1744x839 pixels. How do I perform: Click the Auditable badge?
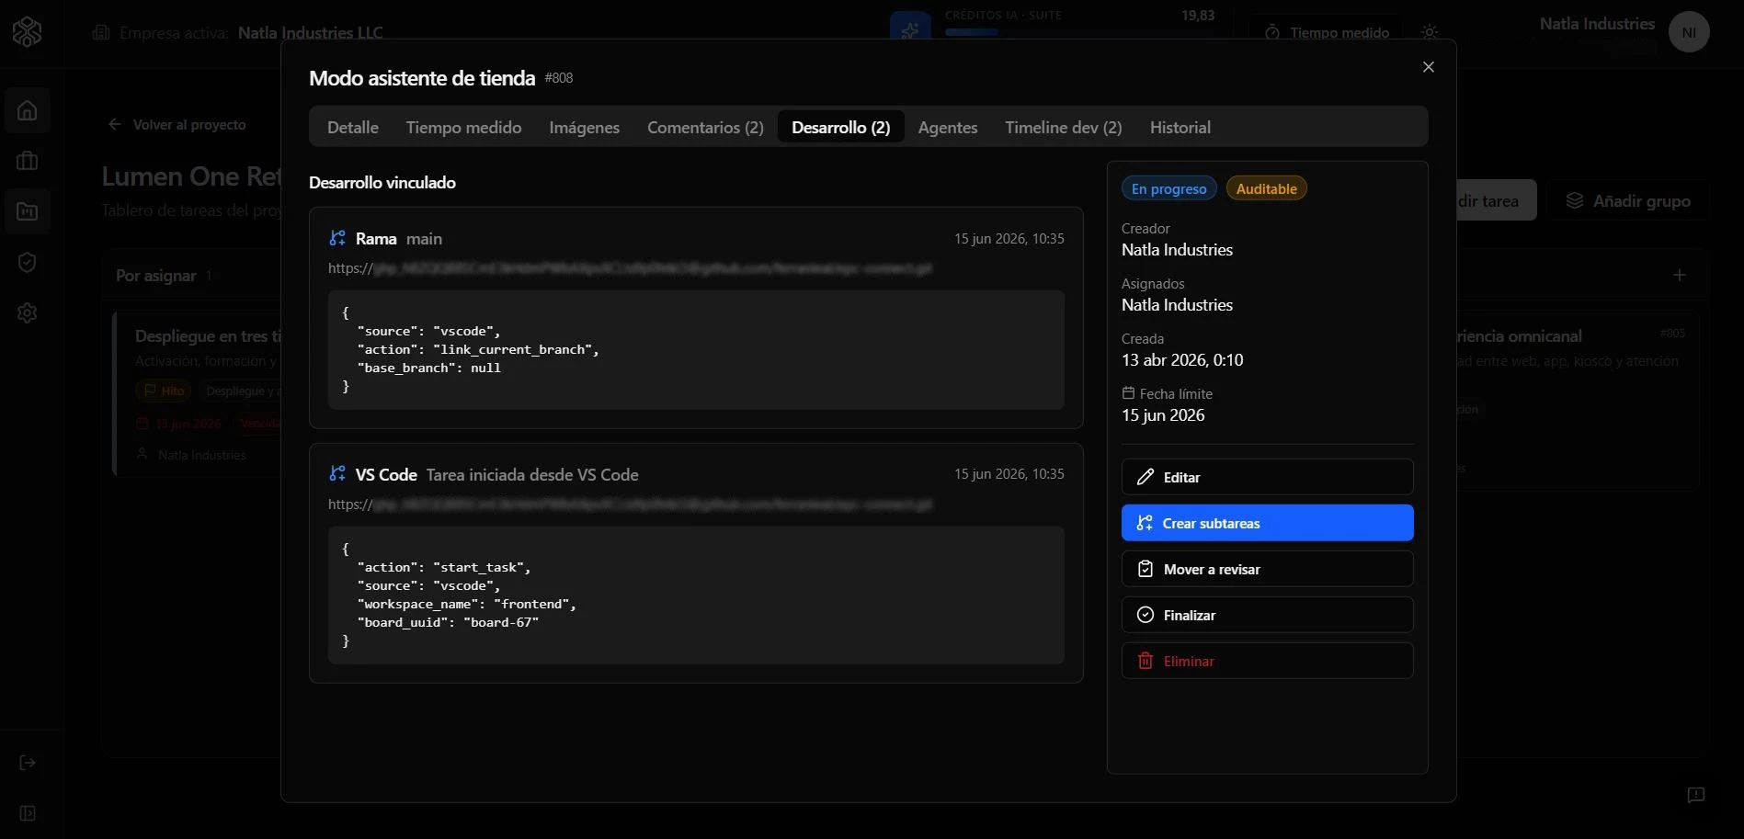coord(1266,188)
